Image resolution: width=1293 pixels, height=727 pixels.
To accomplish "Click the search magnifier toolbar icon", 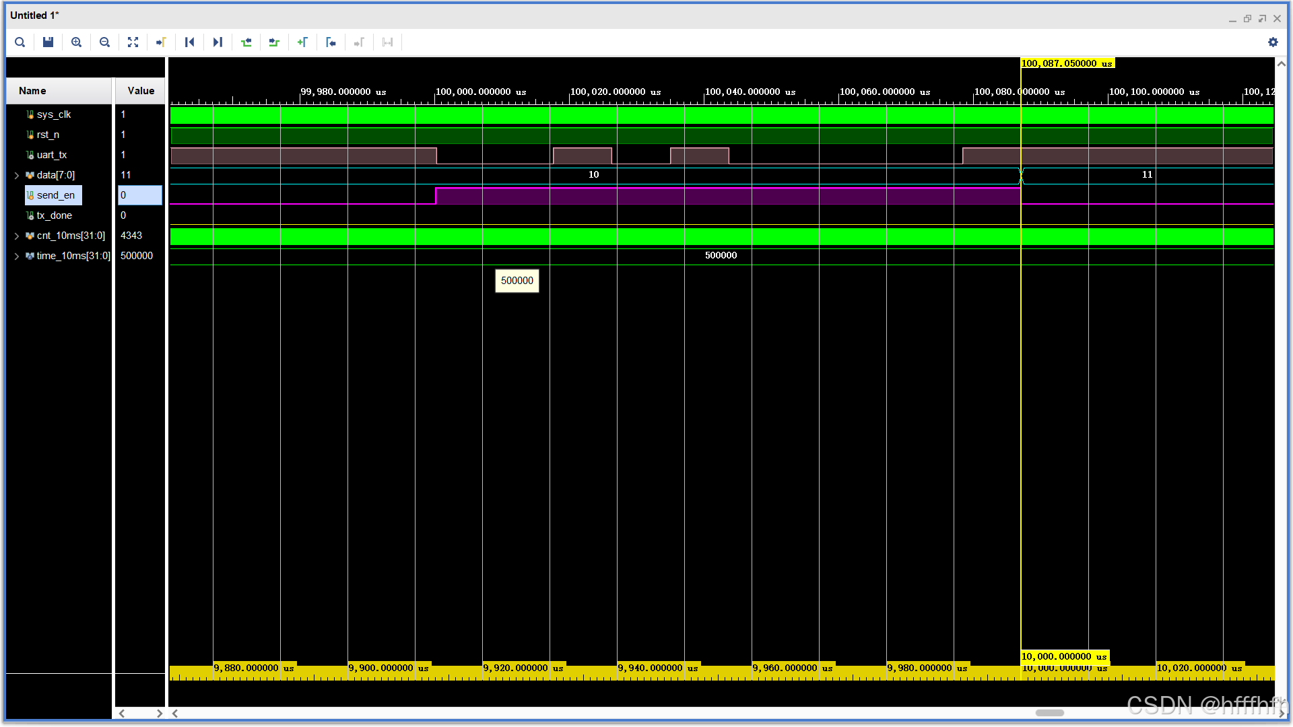I will 20,42.
